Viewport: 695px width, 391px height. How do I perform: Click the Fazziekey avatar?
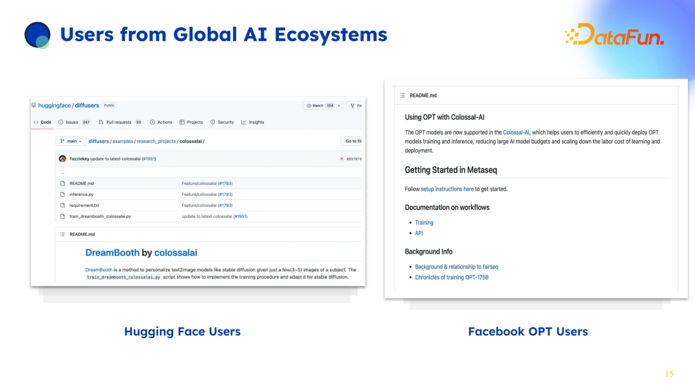coord(62,159)
